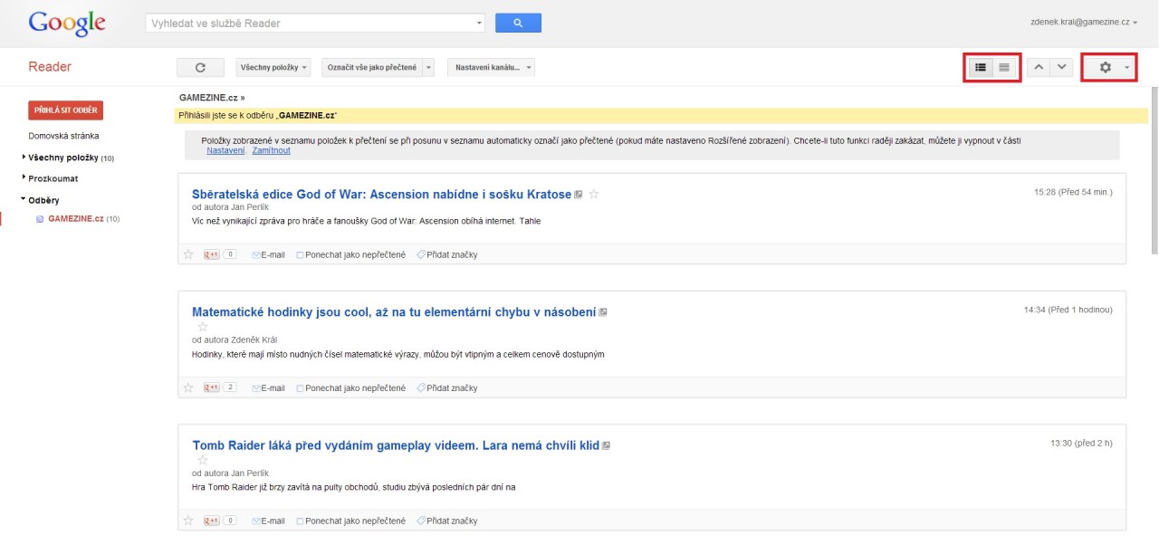Toggle footer star on Matematické hodinky item
The image size is (1159, 545).
tap(188, 387)
